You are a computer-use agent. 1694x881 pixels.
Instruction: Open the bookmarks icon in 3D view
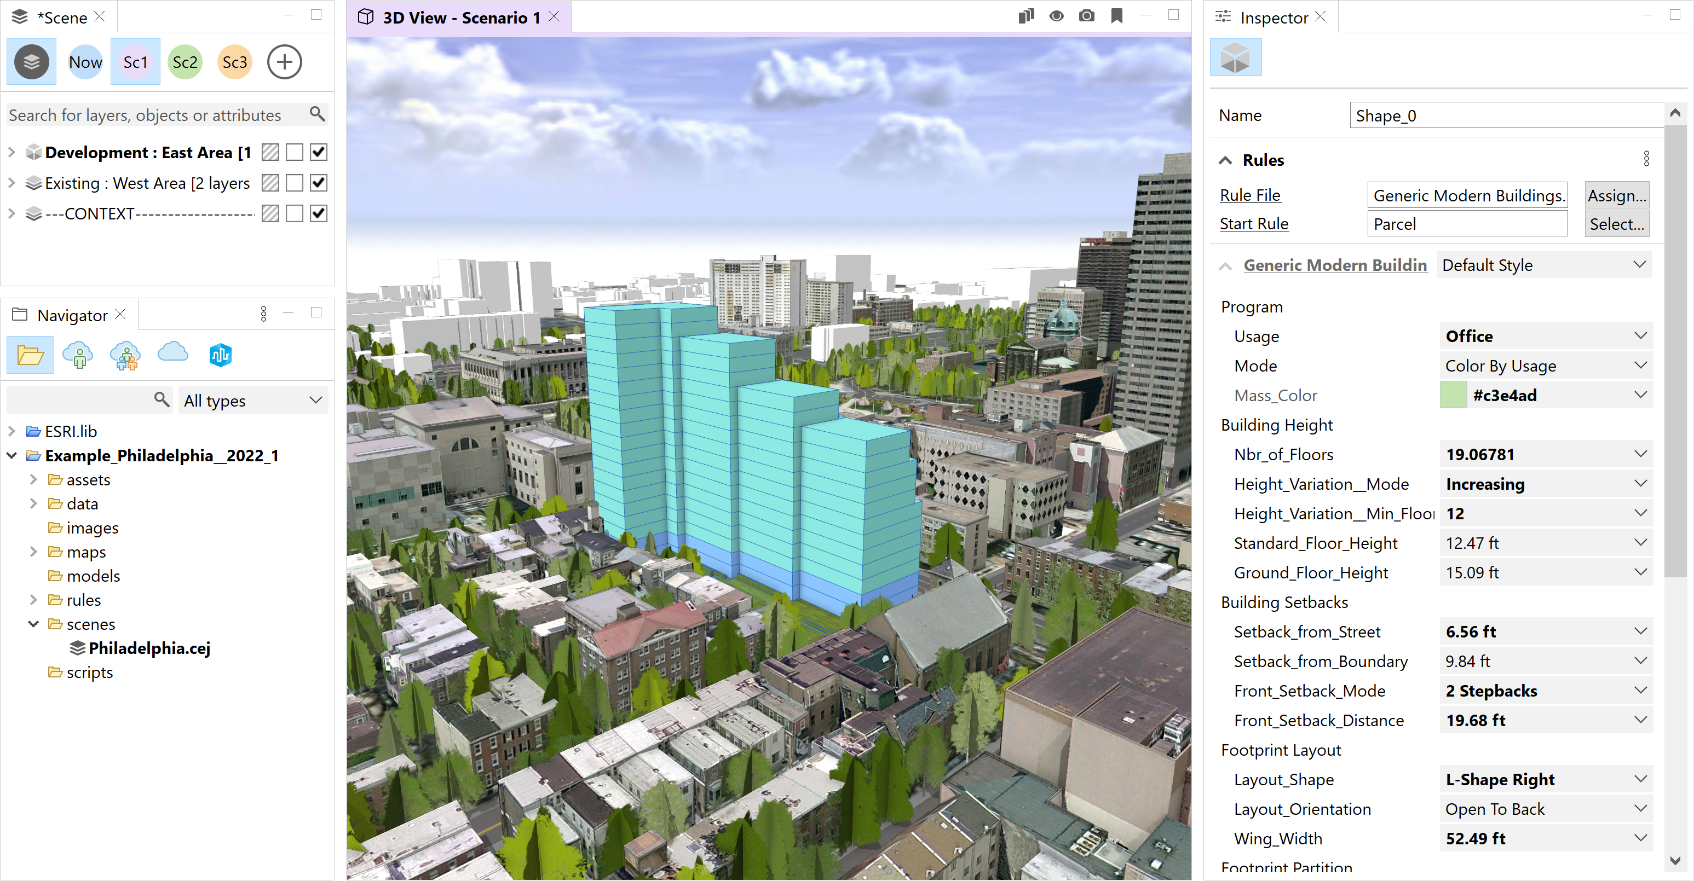(1116, 16)
